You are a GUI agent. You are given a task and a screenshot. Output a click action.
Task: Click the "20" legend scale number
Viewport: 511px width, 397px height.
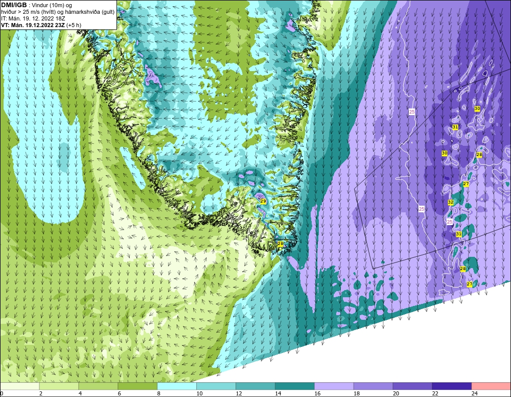point(396,393)
